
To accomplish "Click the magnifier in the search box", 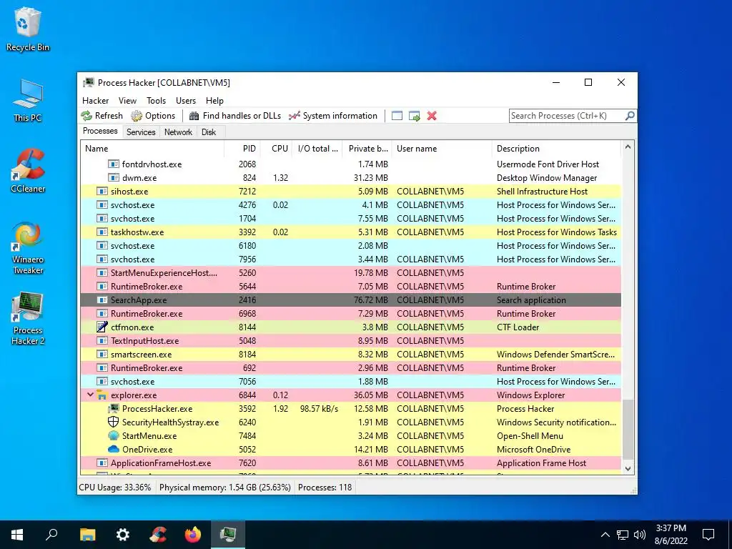I will click(630, 115).
